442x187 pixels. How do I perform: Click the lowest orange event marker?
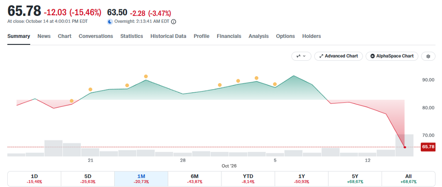point(72,101)
